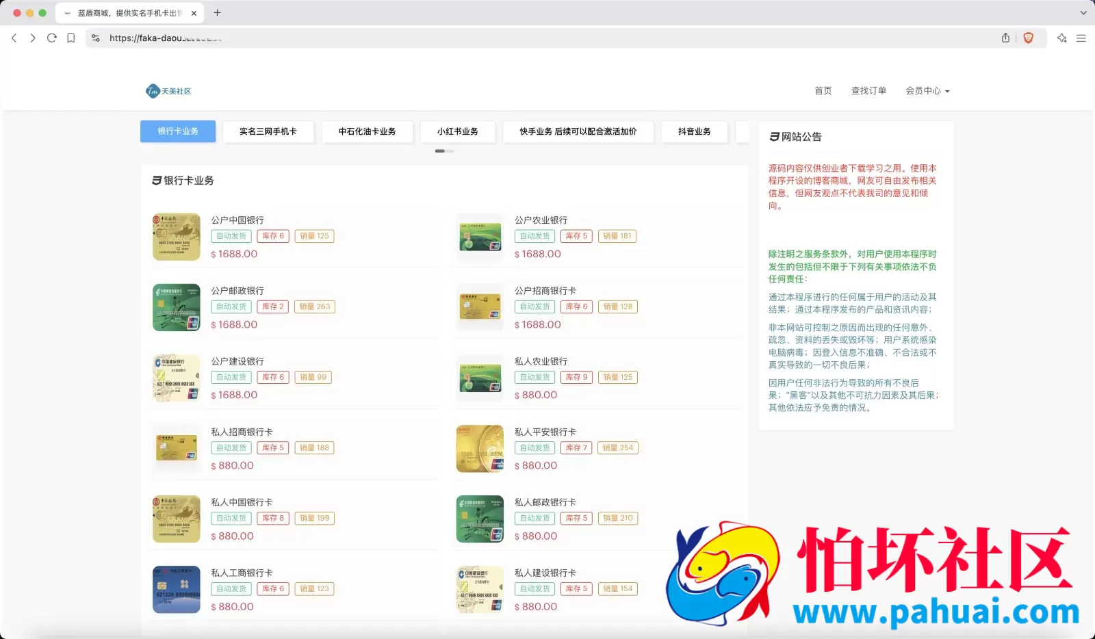Viewport: 1095px width, 639px height.
Task: Open 公户农业银行 card thumbnail
Action: point(480,237)
